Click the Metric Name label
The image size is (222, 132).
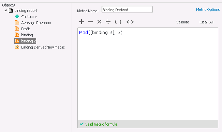(88, 11)
